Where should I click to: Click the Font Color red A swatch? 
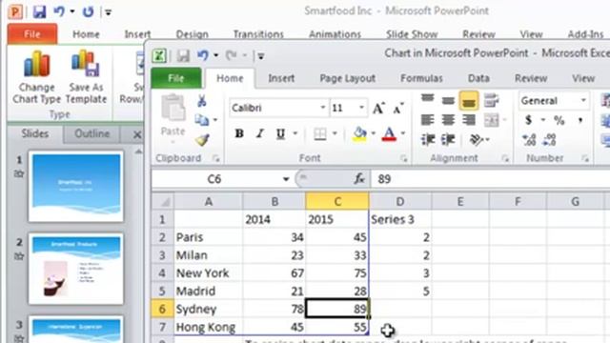[x=389, y=134]
